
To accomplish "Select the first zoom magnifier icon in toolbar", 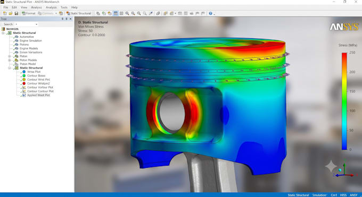I will point(127,13).
